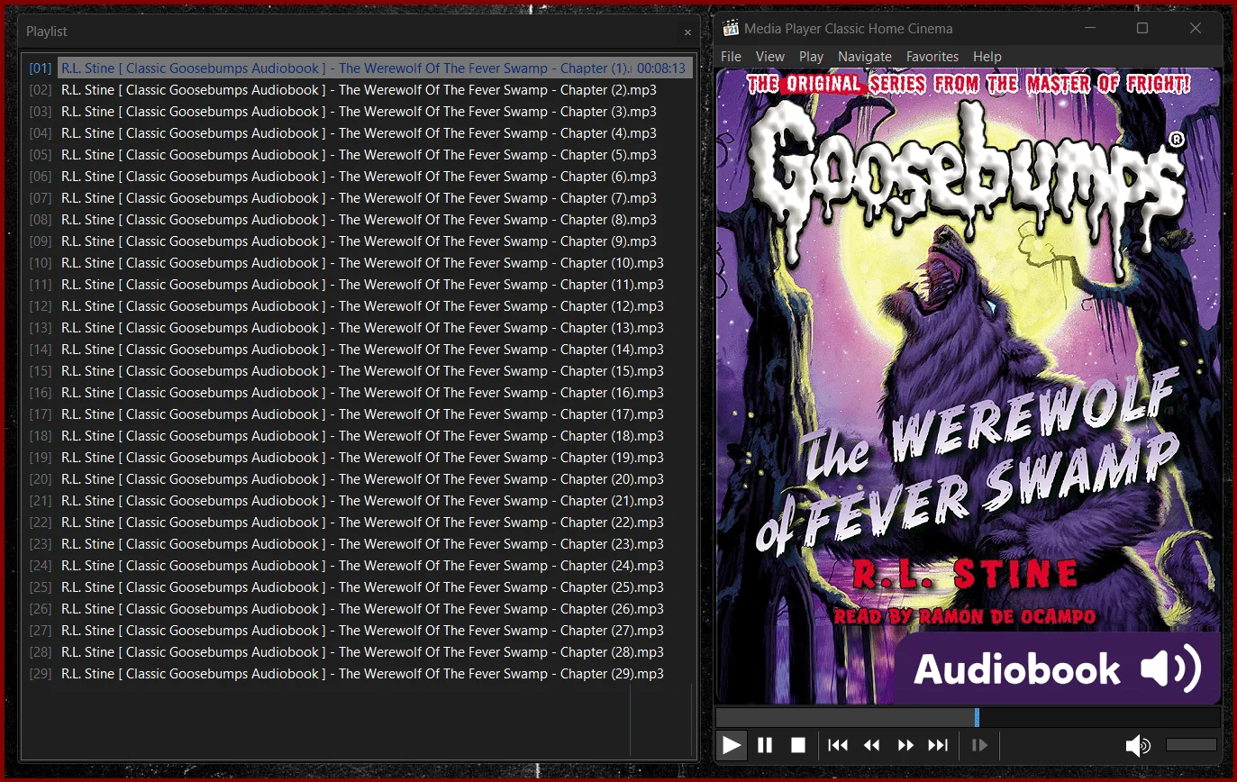Image resolution: width=1237 pixels, height=782 pixels.
Task: Open the Help menu
Action: click(x=987, y=56)
